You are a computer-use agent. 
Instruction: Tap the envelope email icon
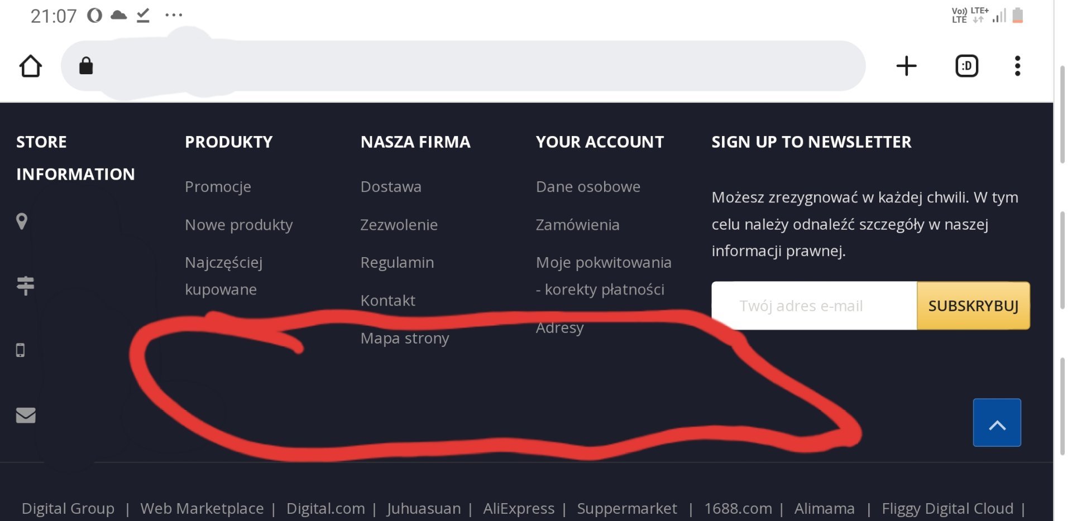[26, 415]
